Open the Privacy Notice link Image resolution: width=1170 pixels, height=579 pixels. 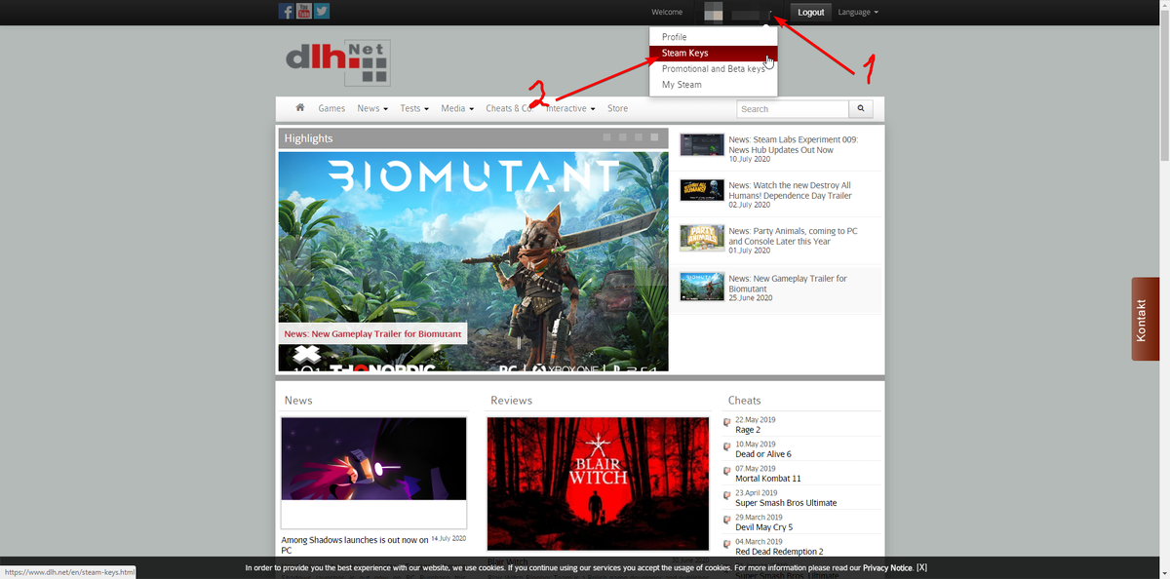coord(887,567)
